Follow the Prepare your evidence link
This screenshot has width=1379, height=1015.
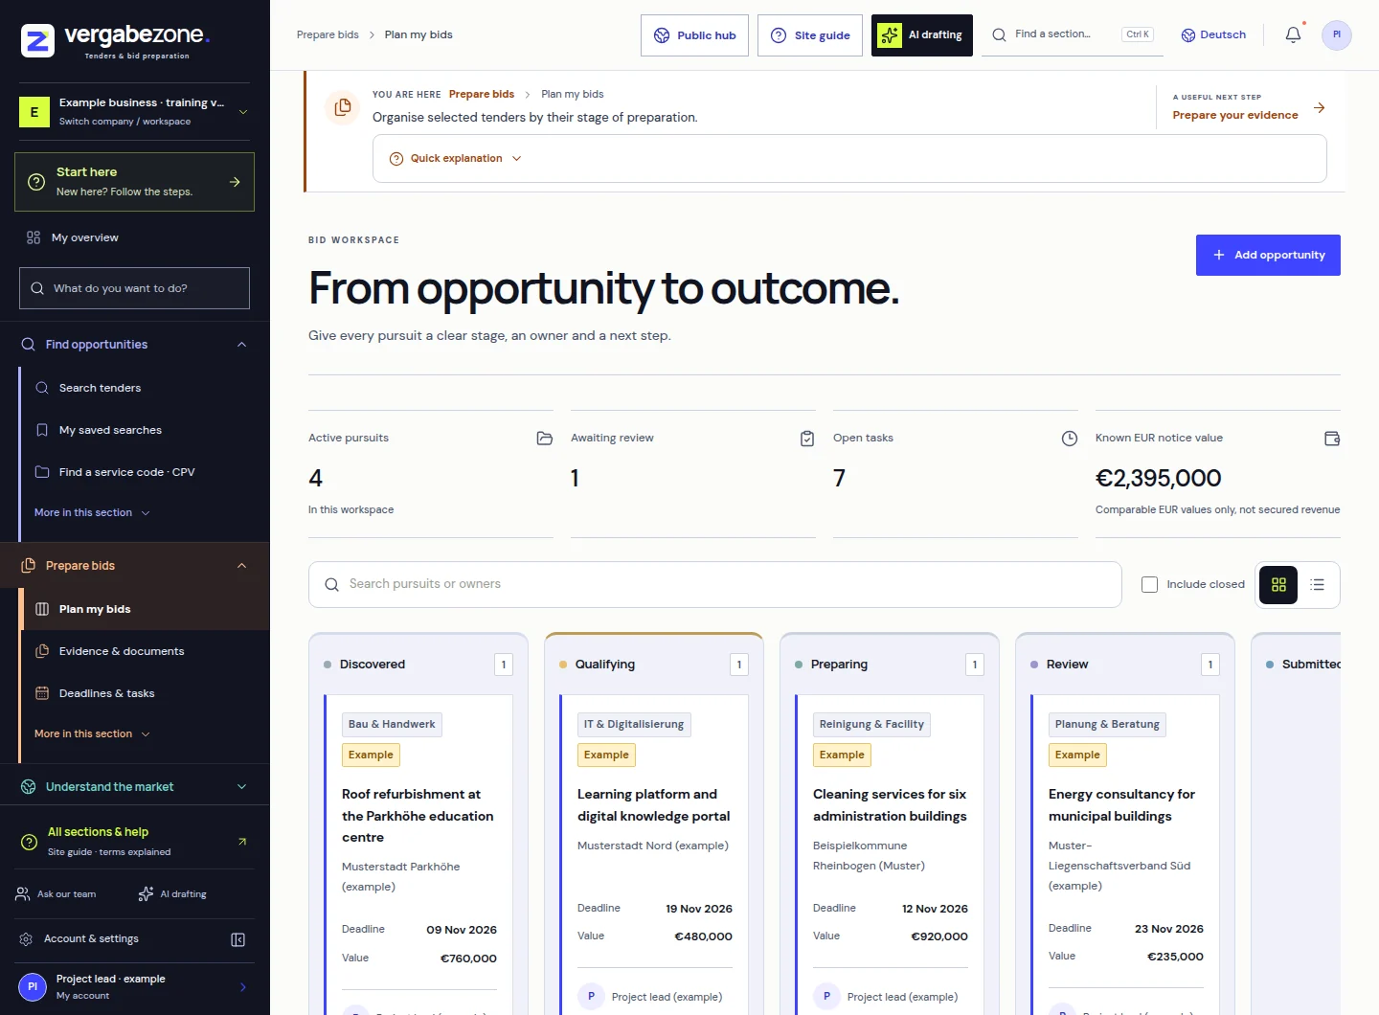[1235, 115]
